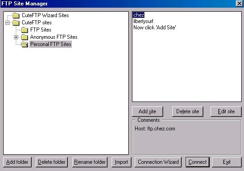
Task: Click the Connect button
Action: 197,162
